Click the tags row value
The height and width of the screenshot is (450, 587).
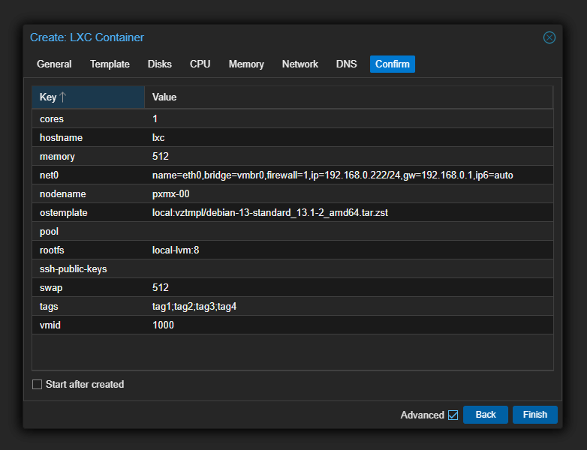pyautogui.click(x=194, y=307)
